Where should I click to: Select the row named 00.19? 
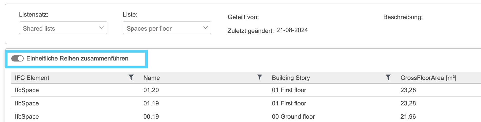point(246,116)
